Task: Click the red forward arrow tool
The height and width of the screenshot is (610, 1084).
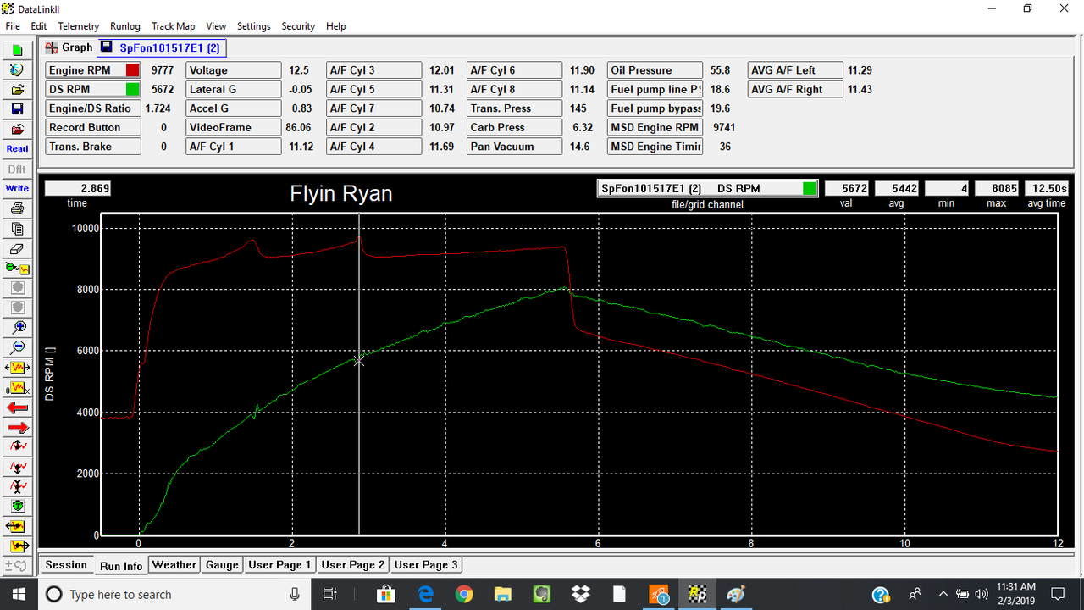Action: [17, 428]
